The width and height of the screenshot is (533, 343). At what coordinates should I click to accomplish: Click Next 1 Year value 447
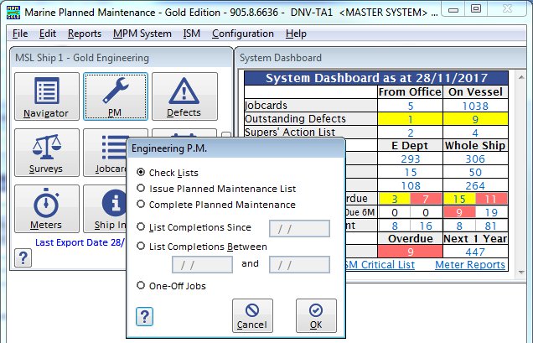[x=475, y=252]
